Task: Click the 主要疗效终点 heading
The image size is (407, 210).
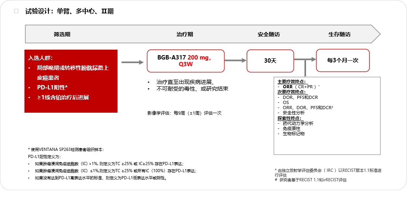Action: tap(292, 82)
